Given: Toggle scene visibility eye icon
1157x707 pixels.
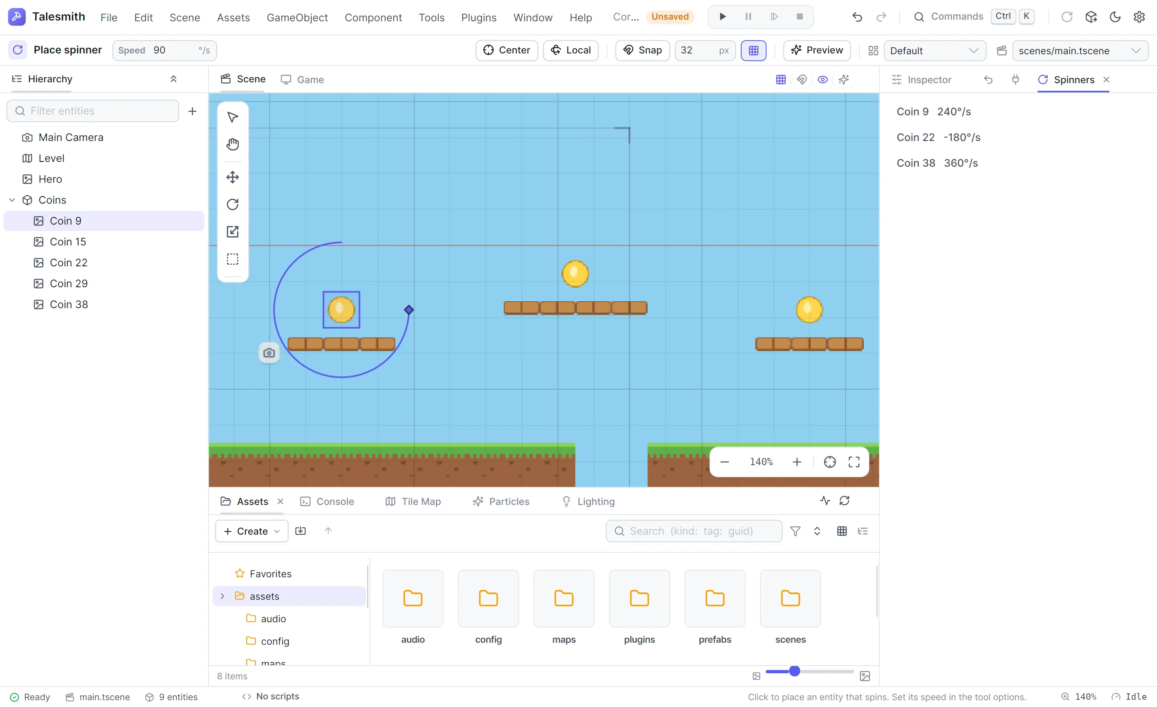Looking at the screenshot, I should pyautogui.click(x=823, y=80).
